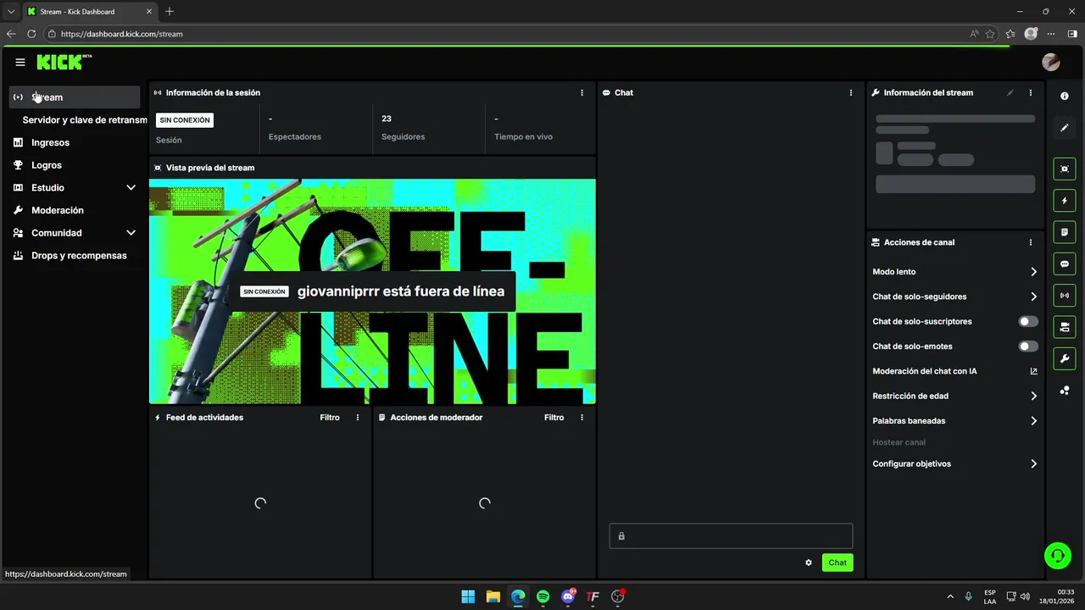Click the Windows Start button
This screenshot has height=610, width=1085.
tap(468, 596)
